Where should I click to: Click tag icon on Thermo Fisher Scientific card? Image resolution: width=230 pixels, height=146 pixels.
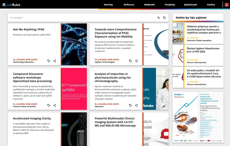[x=49, y=105]
